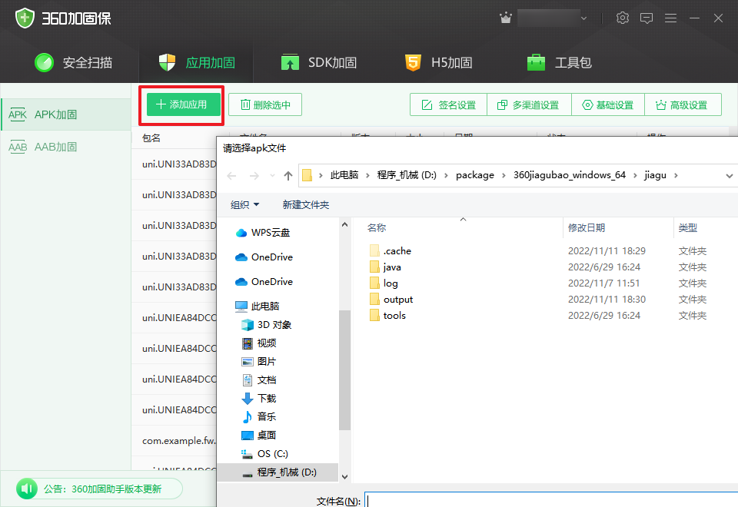Expand the address bar chevron in file dialog
738x507 pixels.
coord(728,175)
